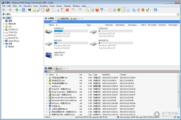
Task: Toggle the selection checkbox toolbar button
Action: pos(93,10)
